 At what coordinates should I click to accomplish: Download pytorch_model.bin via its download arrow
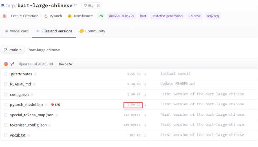pyautogui.click(x=145, y=105)
